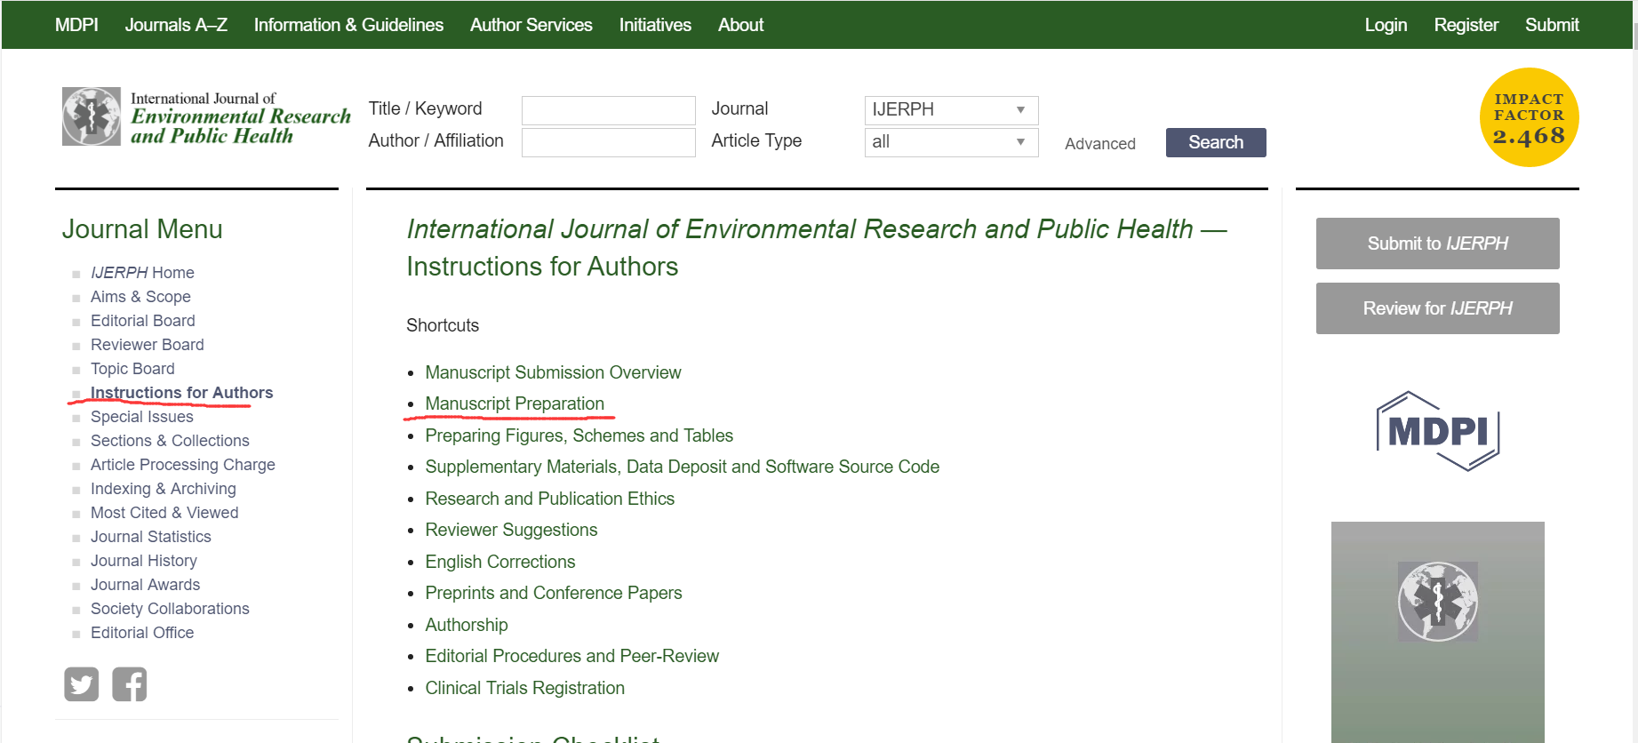Open Special Issues page
Image resolution: width=1638 pixels, height=743 pixels.
pyautogui.click(x=142, y=417)
